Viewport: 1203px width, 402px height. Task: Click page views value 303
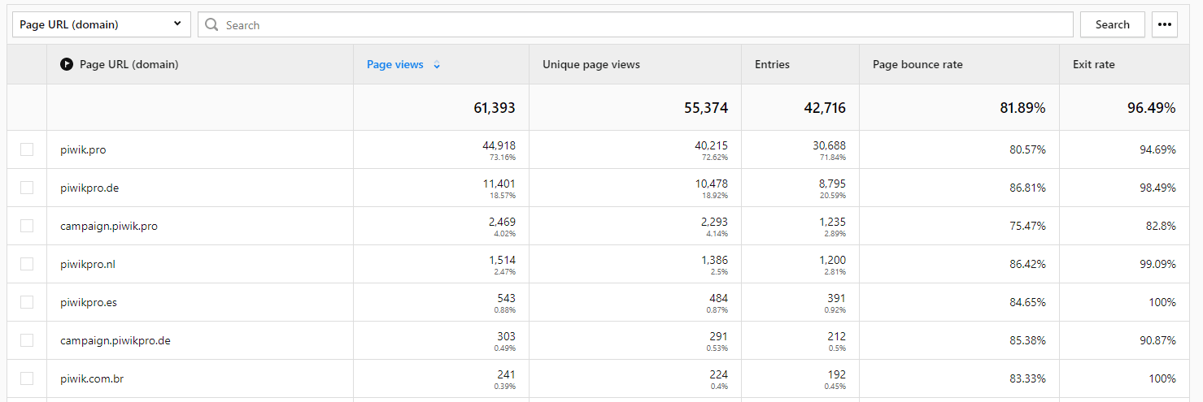[506, 336]
